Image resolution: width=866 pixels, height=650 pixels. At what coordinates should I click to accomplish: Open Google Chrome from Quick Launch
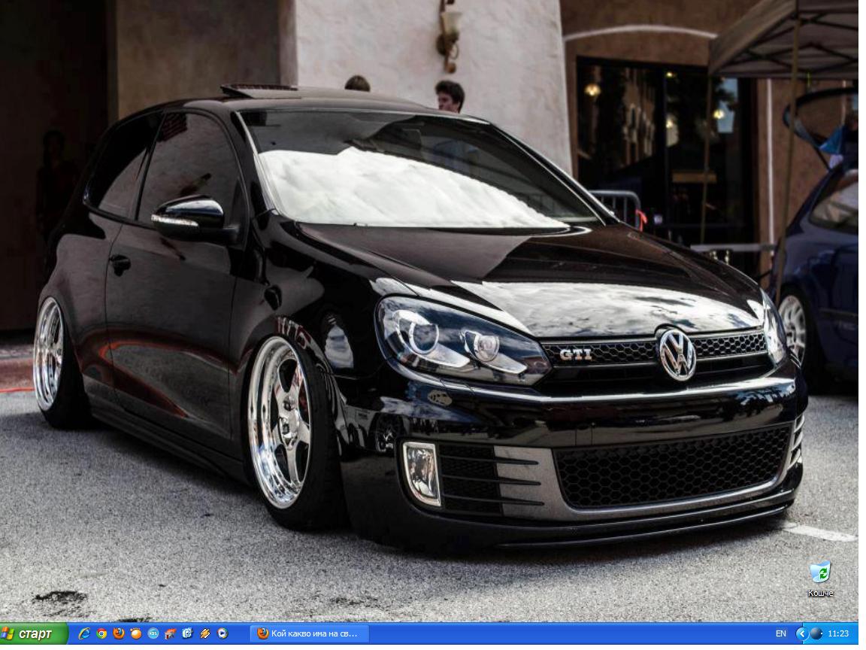pyautogui.click(x=101, y=633)
